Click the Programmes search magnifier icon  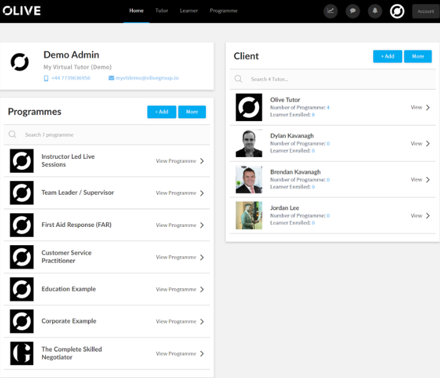coord(12,135)
